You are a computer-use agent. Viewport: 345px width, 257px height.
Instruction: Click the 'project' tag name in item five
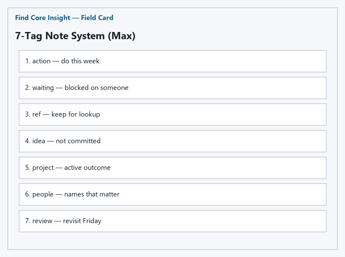(43, 168)
